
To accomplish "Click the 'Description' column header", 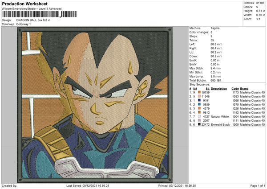I will tap(219, 89).
